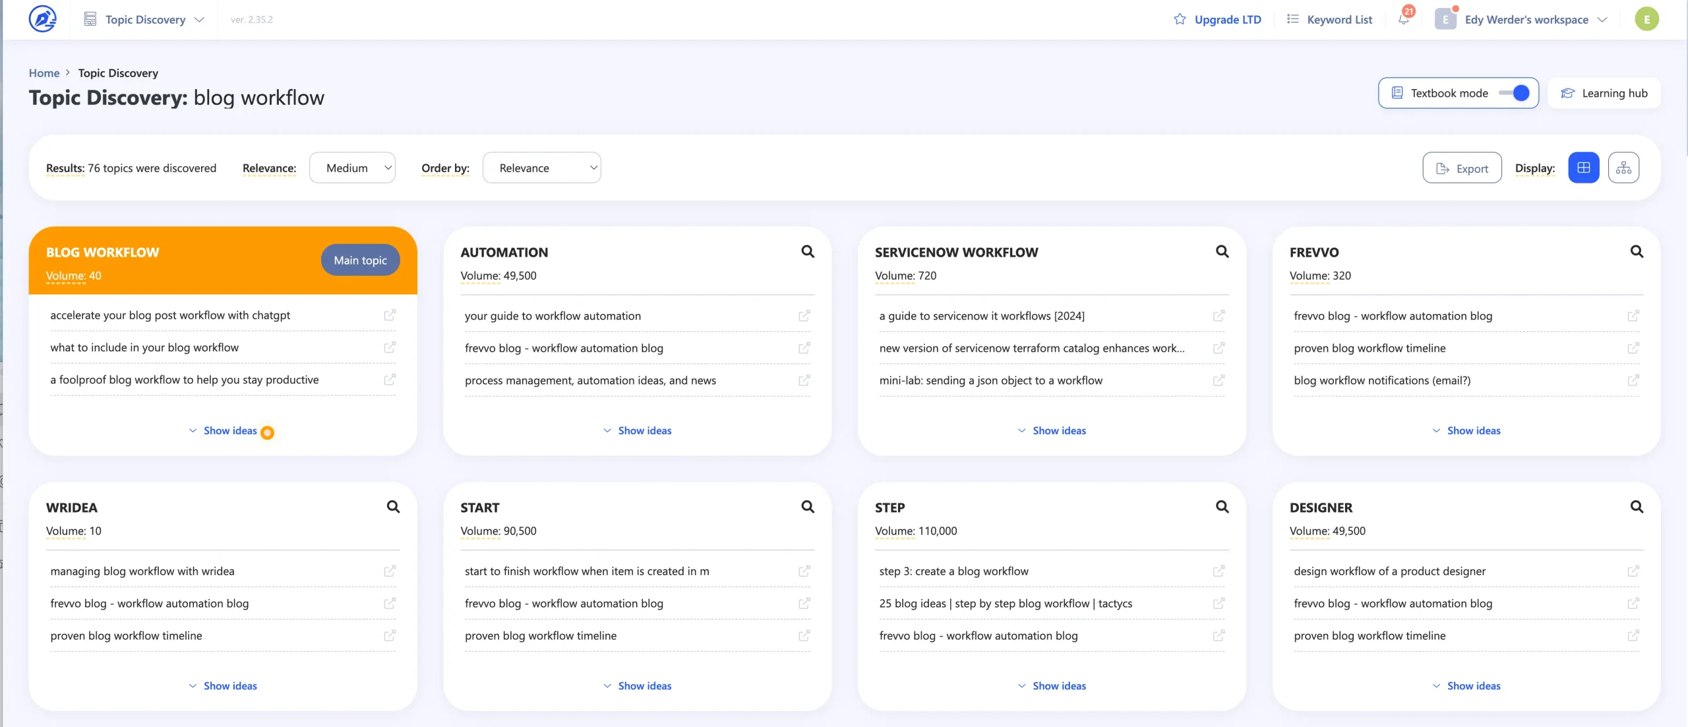The height and width of the screenshot is (727, 1688).
Task: Click the magnifier icon on STEP card
Action: pos(1222,507)
